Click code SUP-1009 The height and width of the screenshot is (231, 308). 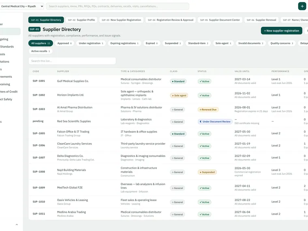[38, 188]
